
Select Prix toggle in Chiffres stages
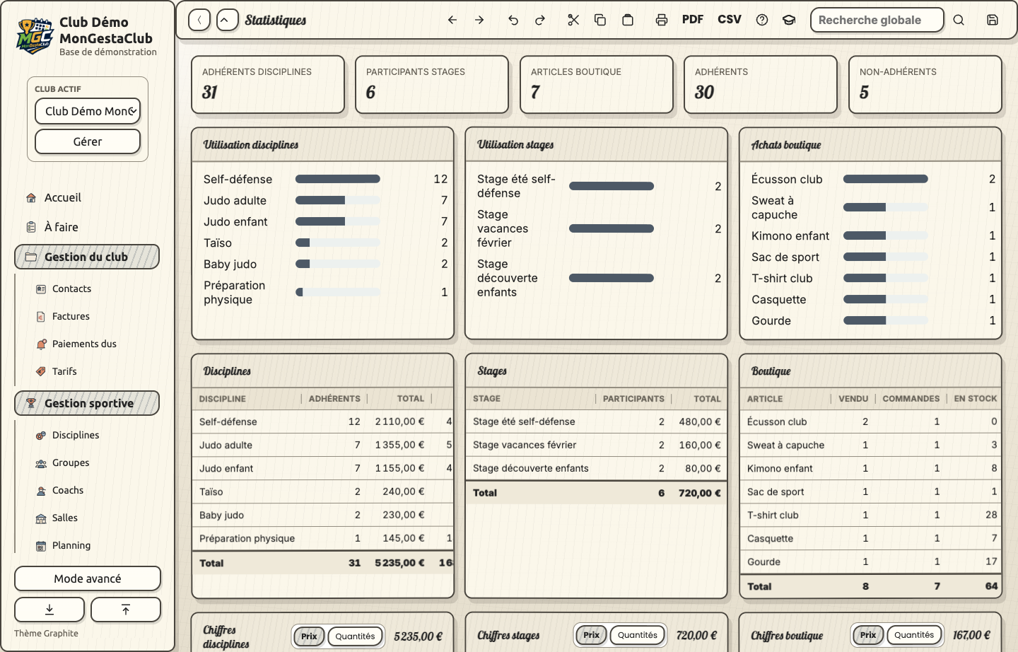pyautogui.click(x=592, y=635)
